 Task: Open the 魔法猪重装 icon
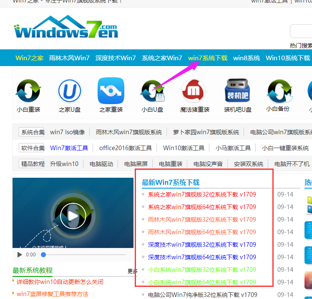[194, 91]
